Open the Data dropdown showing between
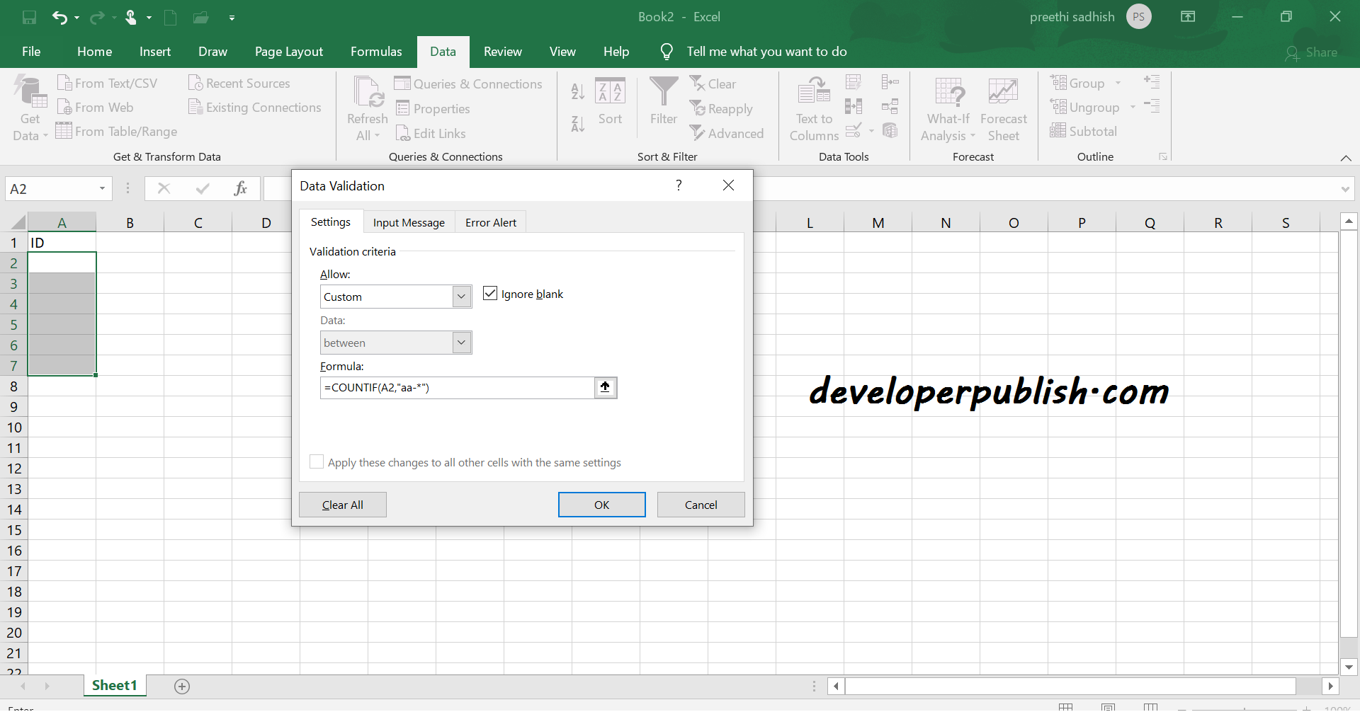 [461, 343]
